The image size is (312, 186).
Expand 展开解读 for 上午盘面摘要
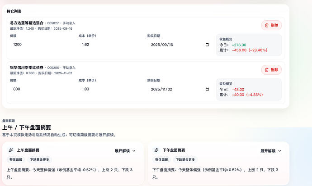[x=125, y=151]
